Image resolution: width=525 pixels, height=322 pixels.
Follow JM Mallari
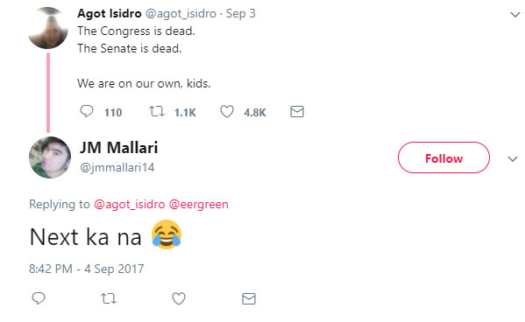coord(443,157)
